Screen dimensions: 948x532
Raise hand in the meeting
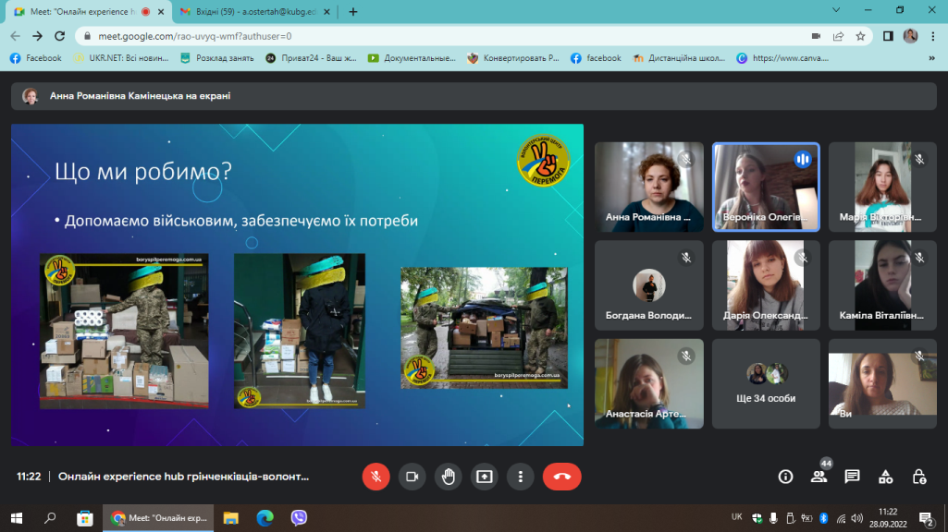click(448, 477)
